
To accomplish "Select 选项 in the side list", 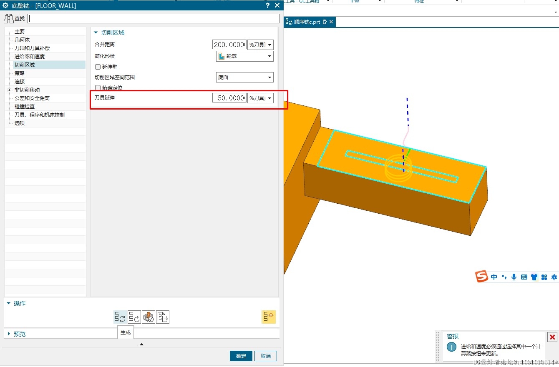I will [x=20, y=123].
